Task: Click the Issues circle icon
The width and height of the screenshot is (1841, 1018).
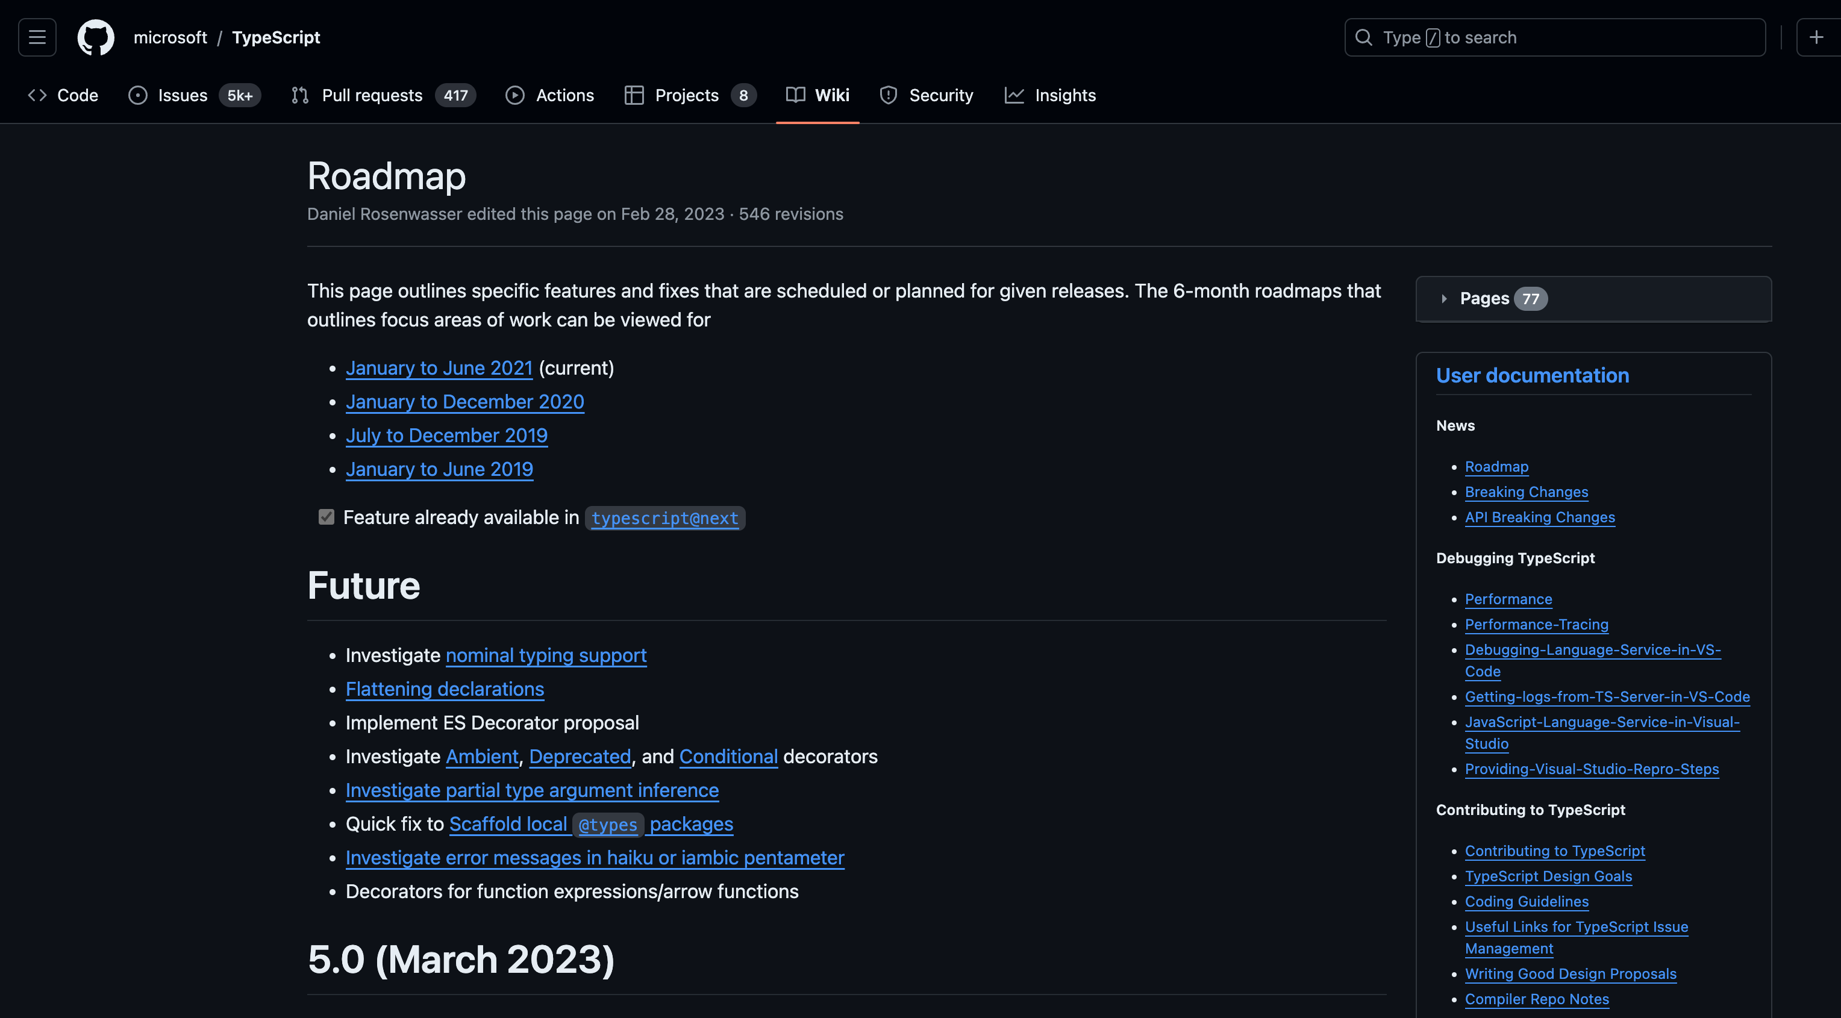Action: [x=138, y=95]
